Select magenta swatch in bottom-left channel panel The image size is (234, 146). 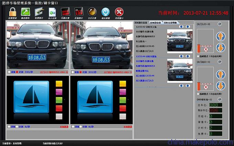point(59,92)
